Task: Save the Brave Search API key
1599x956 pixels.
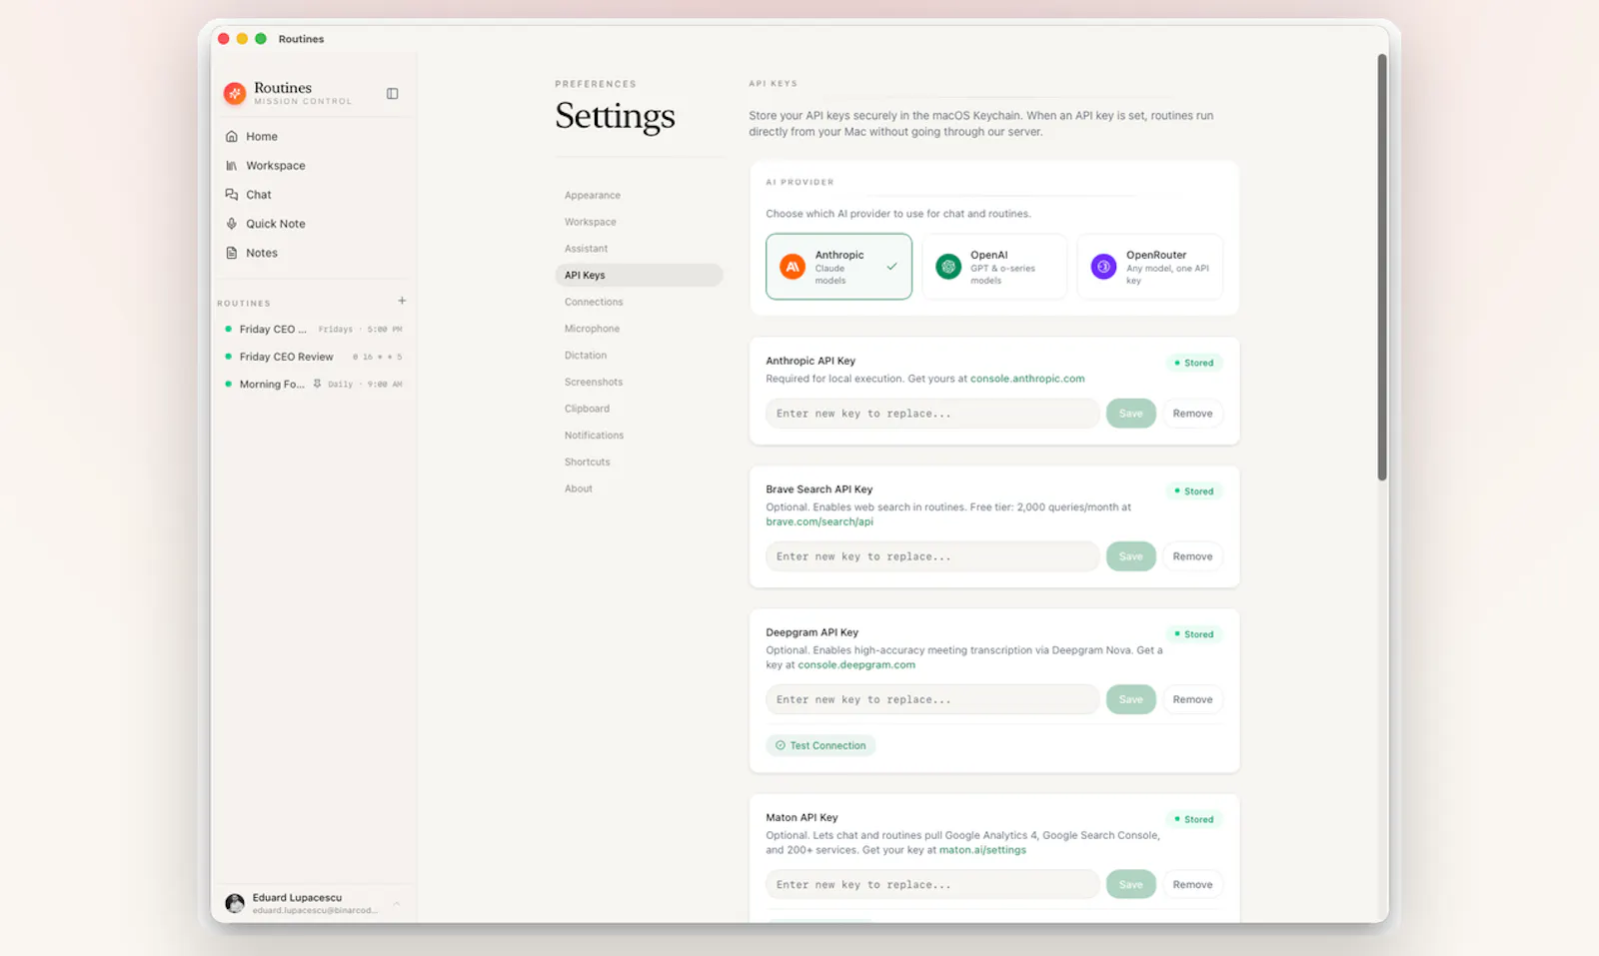Action: 1130,556
